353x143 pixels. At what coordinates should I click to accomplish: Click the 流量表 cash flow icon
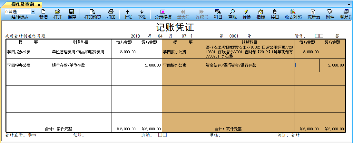pyautogui.click(x=313, y=14)
